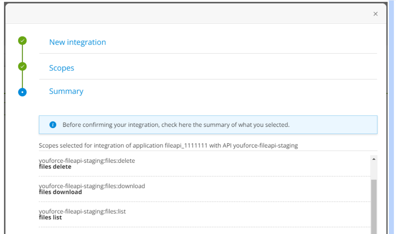
Task: Click the "Scopes selected for integration" summary line
Action: [168, 145]
